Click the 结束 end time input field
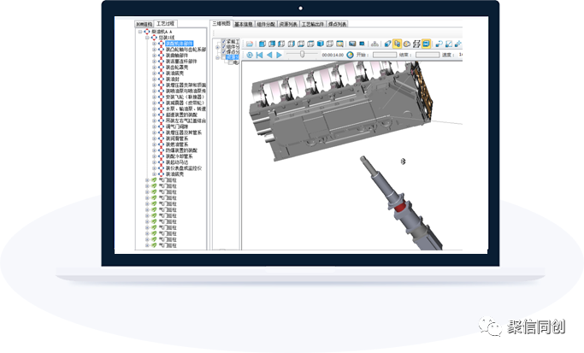584x353 pixels. tap(428, 55)
